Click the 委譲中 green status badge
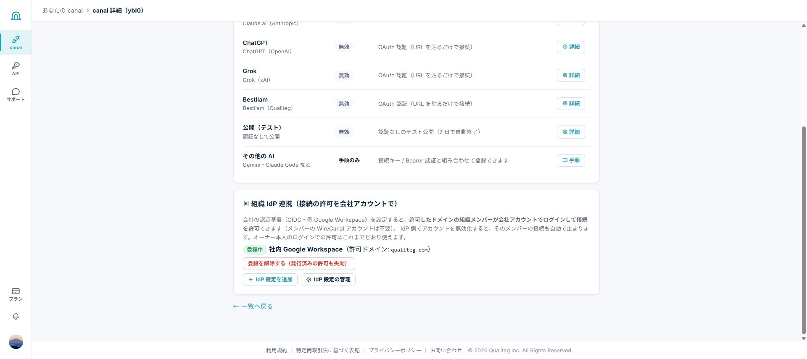This screenshot has width=807, height=359. pos(254,249)
